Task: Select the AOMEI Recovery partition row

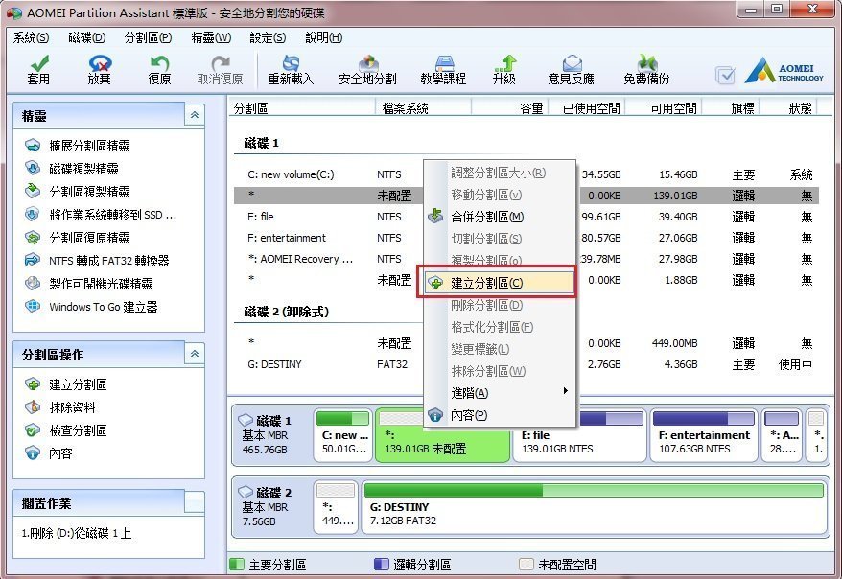Action: (x=526, y=259)
